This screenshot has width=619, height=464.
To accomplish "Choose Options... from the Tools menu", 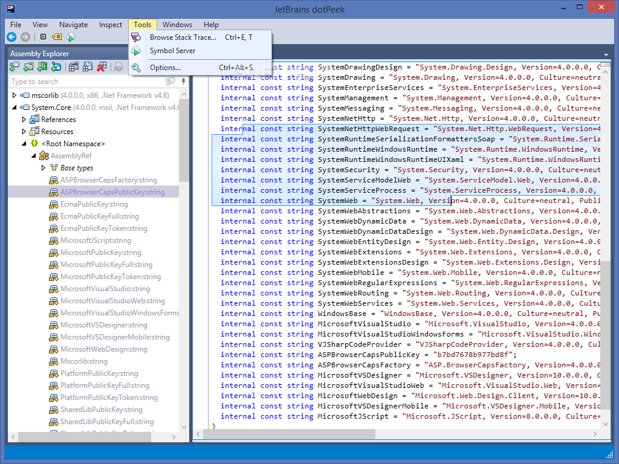I will click(200, 68).
